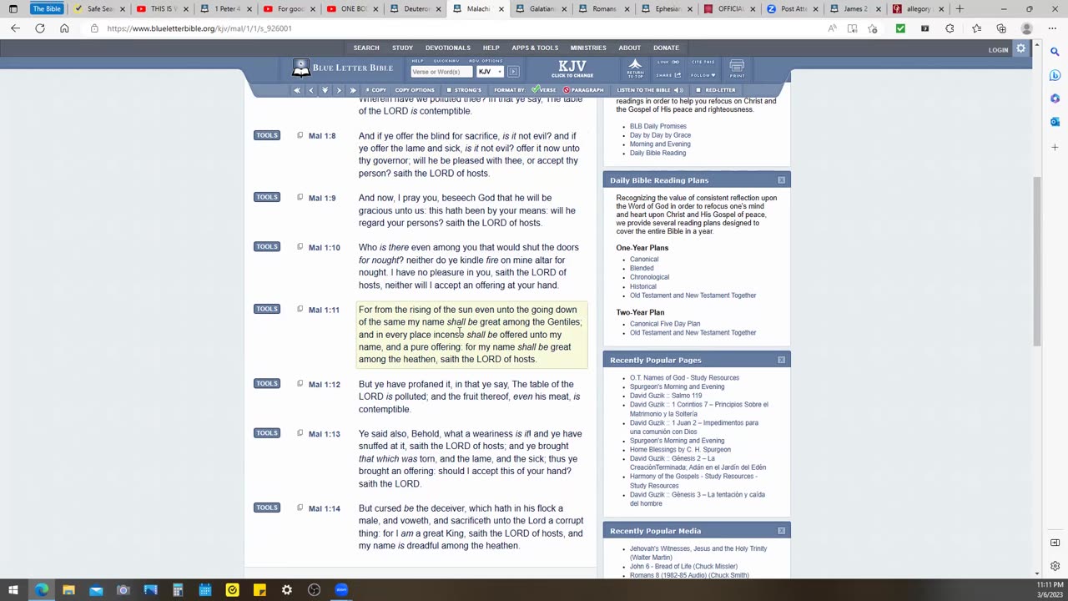Open the Donate menu item

click(x=666, y=48)
